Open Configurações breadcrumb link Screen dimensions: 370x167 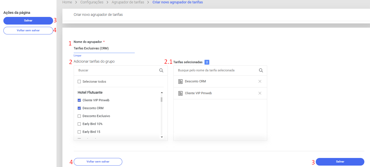coord(92,2)
